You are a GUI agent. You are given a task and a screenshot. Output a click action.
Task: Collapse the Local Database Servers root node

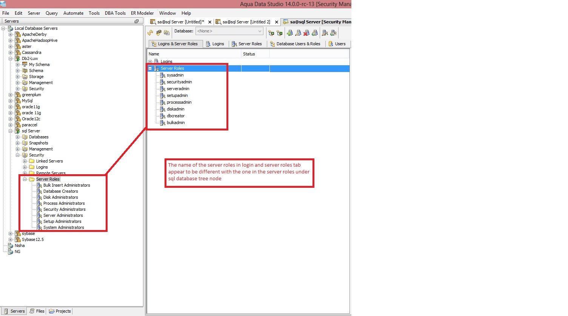pyautogui.click(x=3, y=28)
